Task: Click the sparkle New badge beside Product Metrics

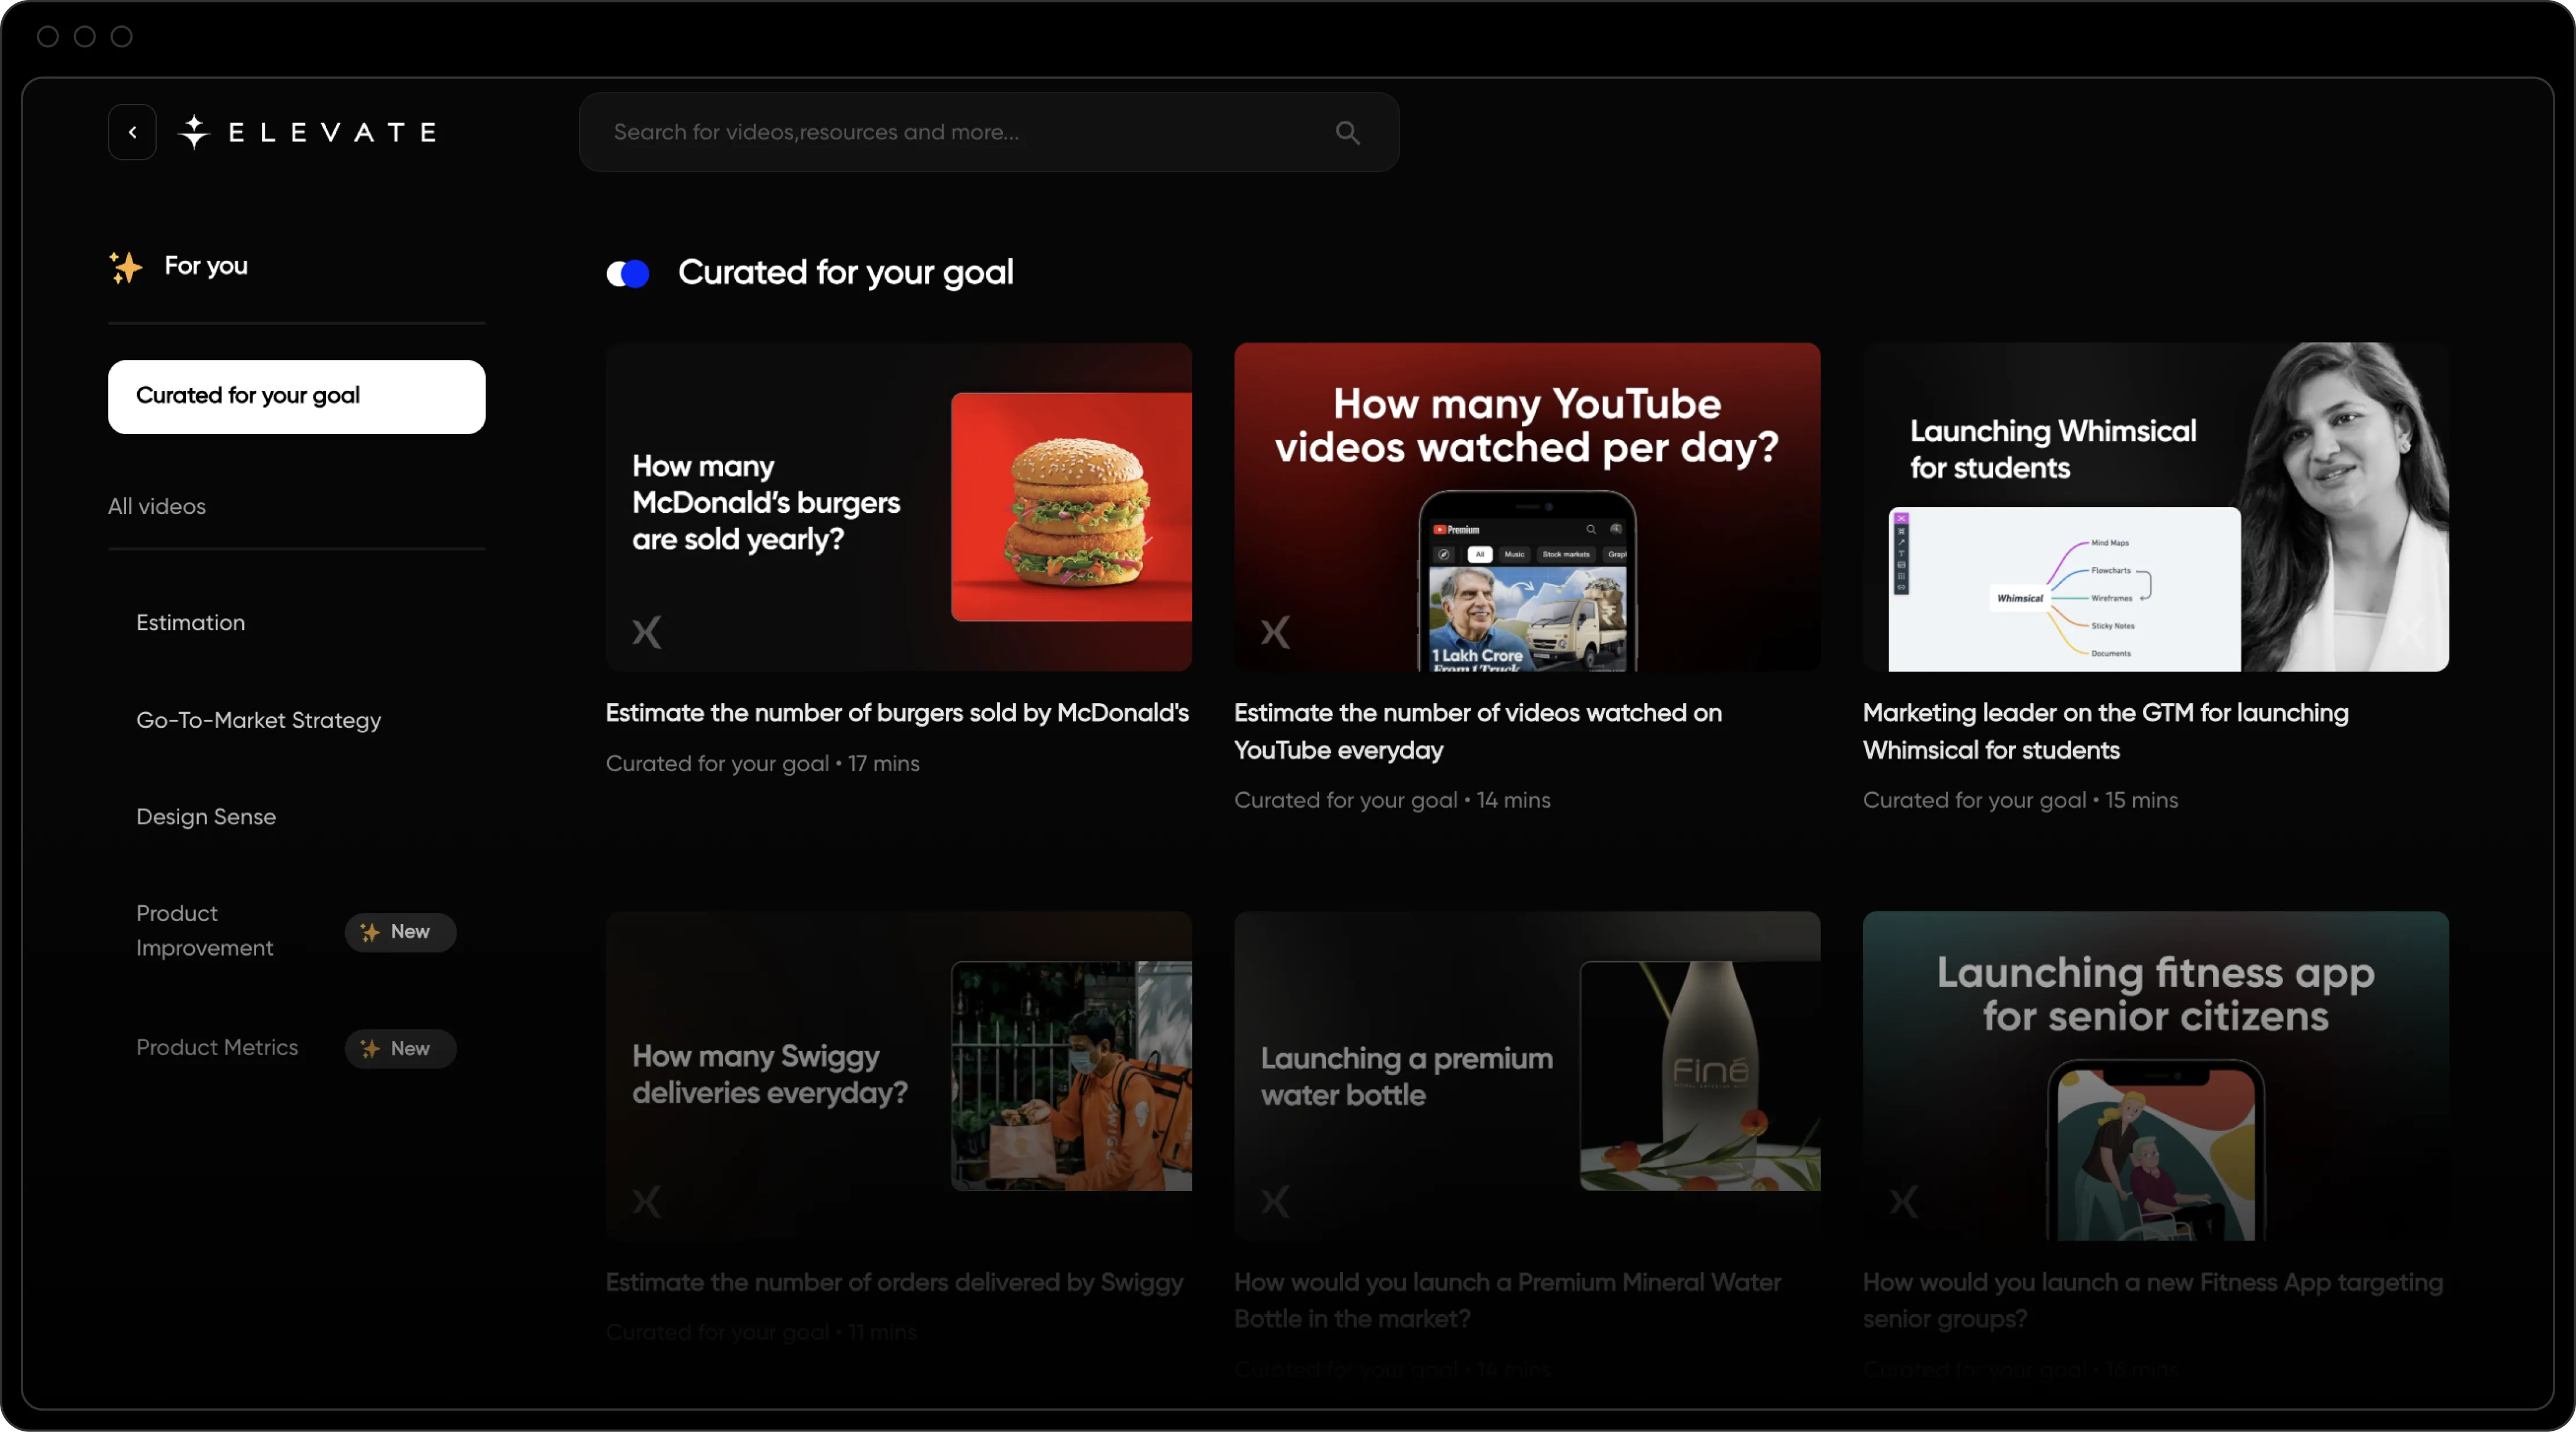Action: pyautogui.click(x=400, y=1049)
